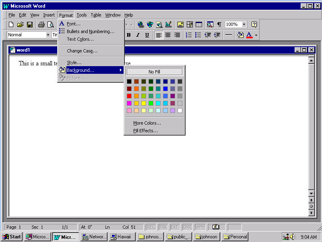The image size is (322, 242).
Task: Toggle the bulleted list button
Action: [198, 35]
